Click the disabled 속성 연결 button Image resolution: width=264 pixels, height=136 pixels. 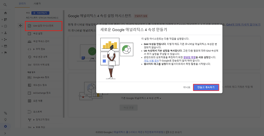click(x=128, y=108)
